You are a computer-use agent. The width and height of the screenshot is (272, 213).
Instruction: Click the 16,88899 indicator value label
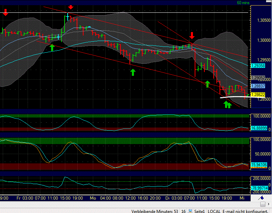click(x=259, y=128)
